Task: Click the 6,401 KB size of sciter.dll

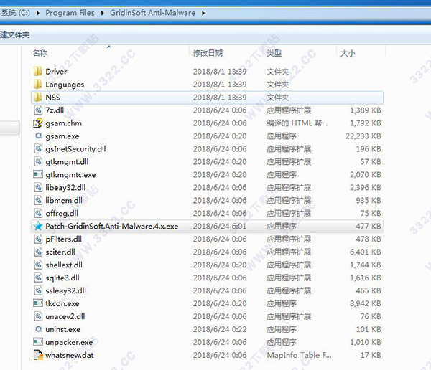Action: pyautogui.click(x=366, y=252)
